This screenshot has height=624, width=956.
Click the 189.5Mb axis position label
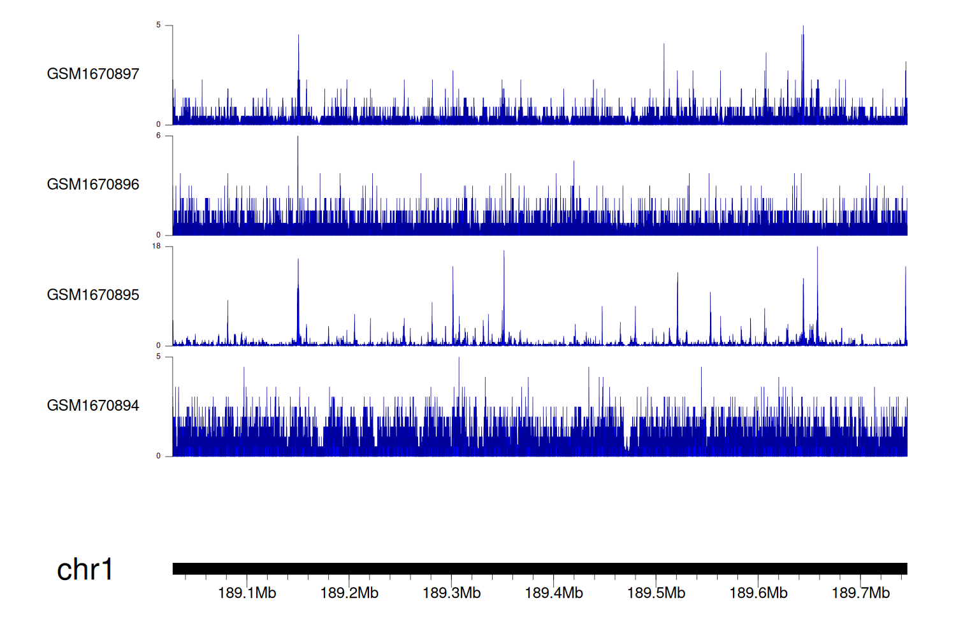click(656, 593)
